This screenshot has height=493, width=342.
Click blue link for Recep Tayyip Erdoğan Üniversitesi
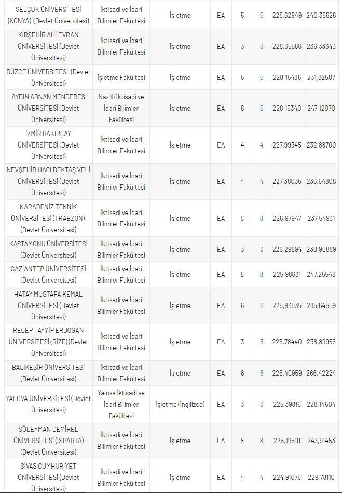click(x=262, y=342)
